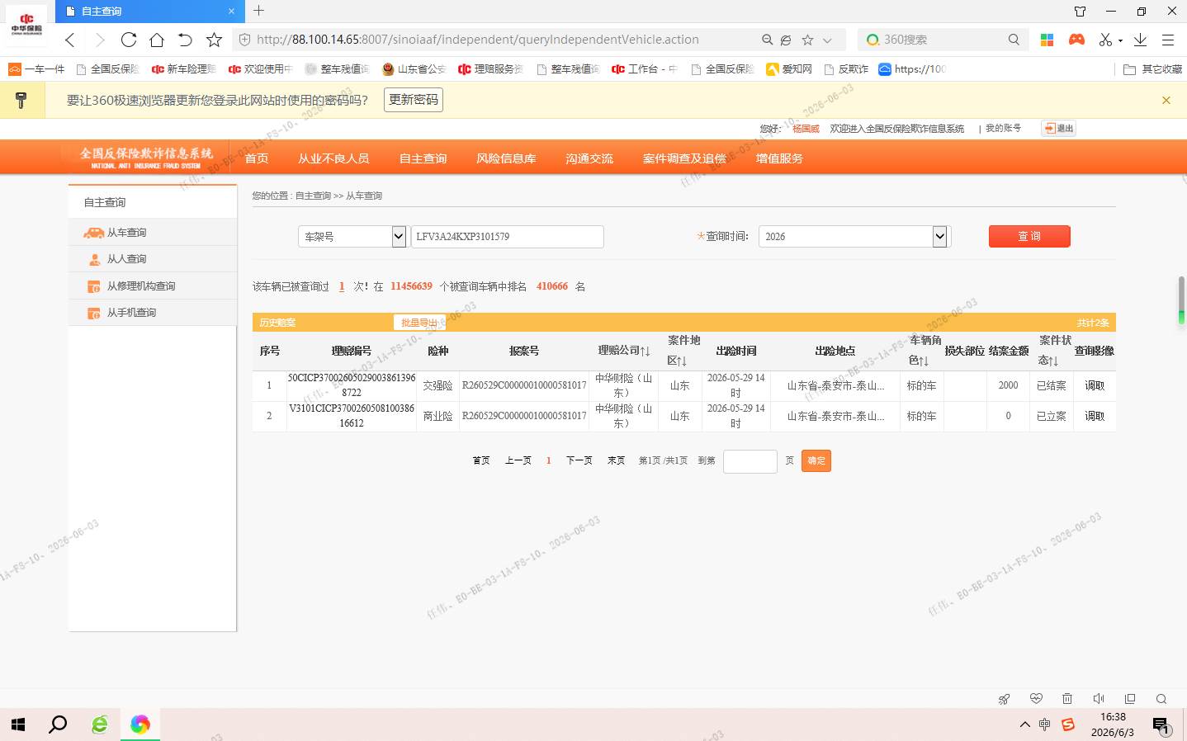Click the 批量导出 button
1187x741 pixels.
pos(419,323)
